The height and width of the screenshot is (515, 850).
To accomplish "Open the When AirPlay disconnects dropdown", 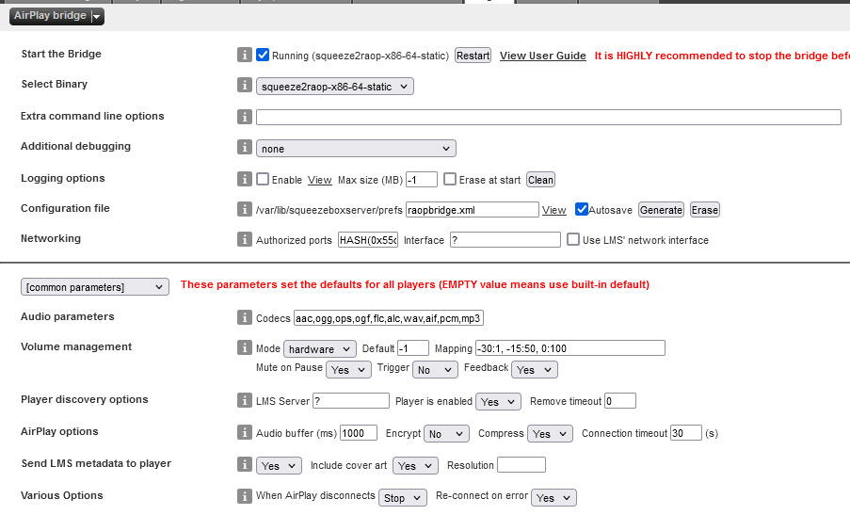I will (403, 497).
